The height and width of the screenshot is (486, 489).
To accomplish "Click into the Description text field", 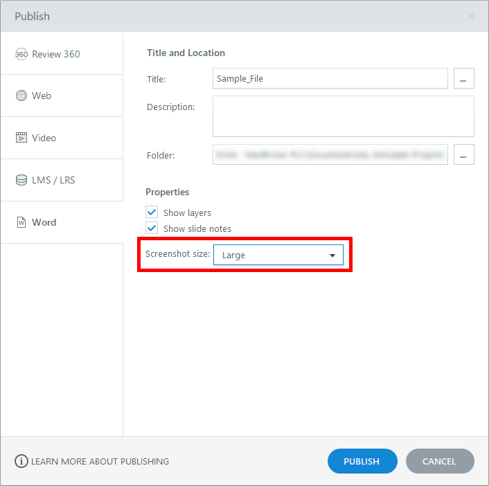I will 343,116.
